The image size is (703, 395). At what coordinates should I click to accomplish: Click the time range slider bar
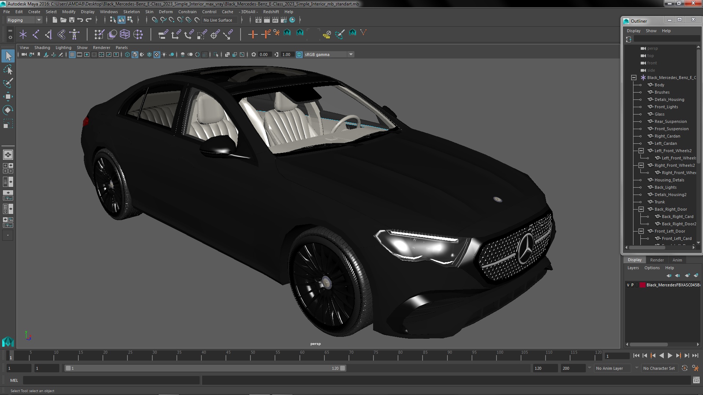(x=205, y=368)
